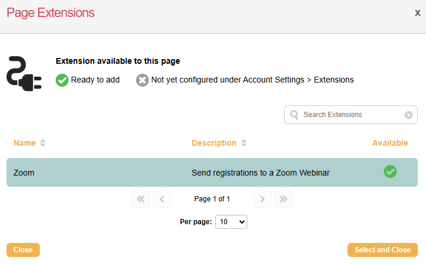Click the Available column header
Screen dimensions: 426x264
point(390,143)
